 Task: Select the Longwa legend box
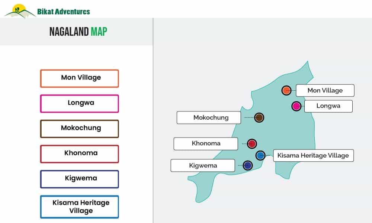[80, 104]
